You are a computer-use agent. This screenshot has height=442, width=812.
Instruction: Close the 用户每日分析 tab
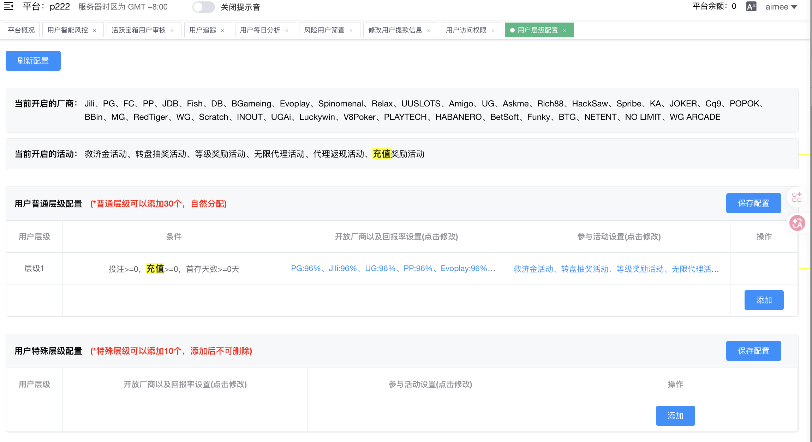pyautogui.click(x=287, y=31)
